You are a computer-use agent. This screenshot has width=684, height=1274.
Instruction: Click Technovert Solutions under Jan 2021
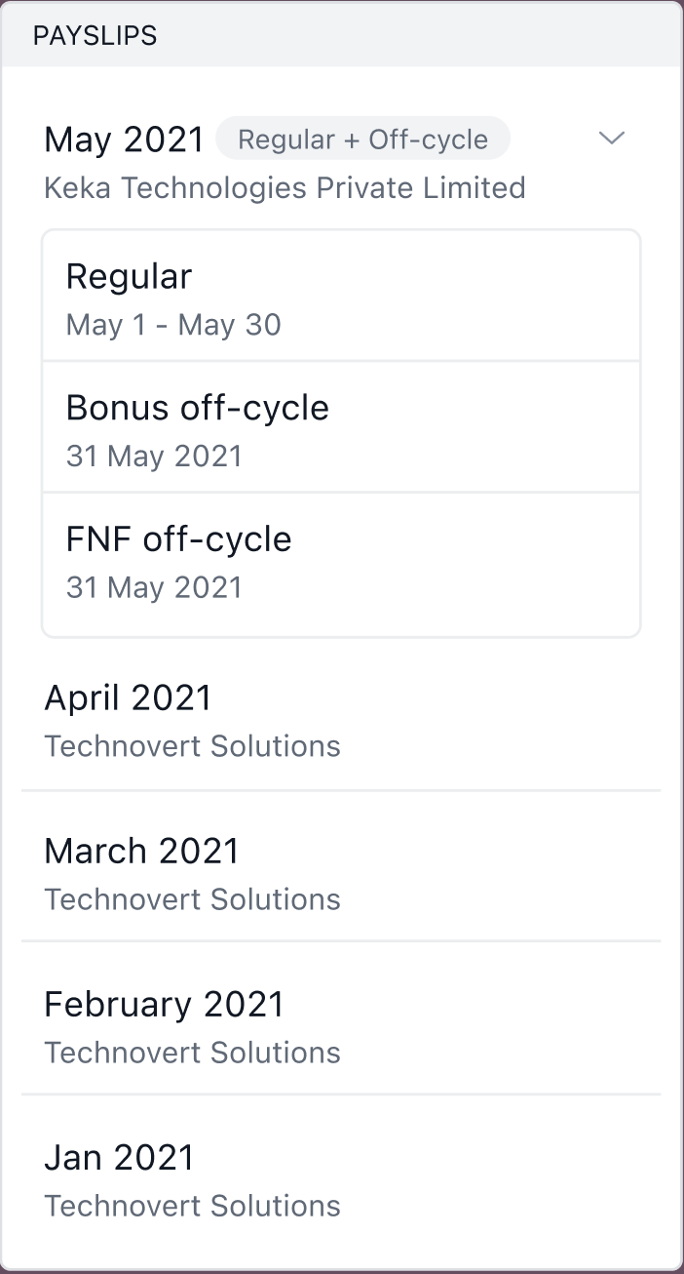click(x=192, y=1205)
